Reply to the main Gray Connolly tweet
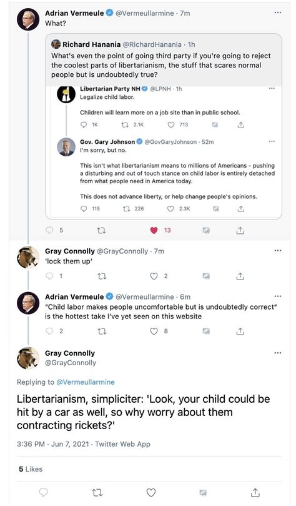Viewport: 296px width, 506px height. click(44, 492)
